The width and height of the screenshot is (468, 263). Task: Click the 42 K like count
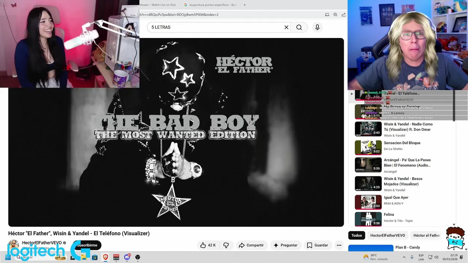(212, 245)
